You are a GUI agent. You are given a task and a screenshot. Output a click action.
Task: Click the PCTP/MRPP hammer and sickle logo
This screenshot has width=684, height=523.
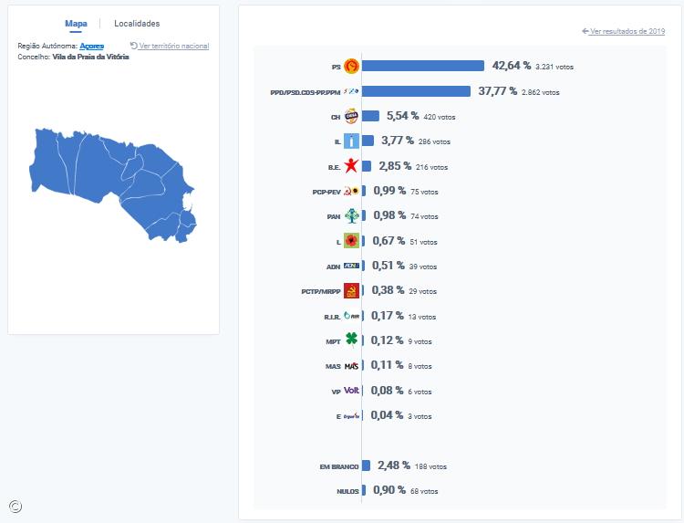(x=351, y=291)
